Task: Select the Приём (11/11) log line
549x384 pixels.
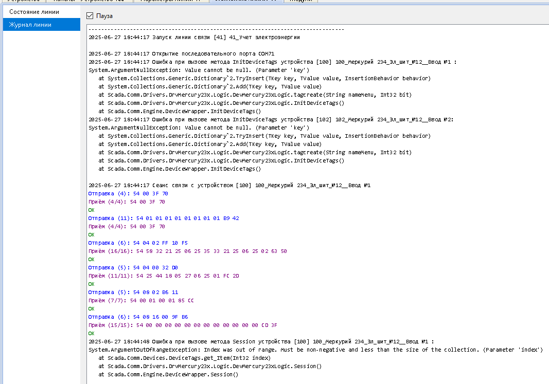Action: click(164, 276)
